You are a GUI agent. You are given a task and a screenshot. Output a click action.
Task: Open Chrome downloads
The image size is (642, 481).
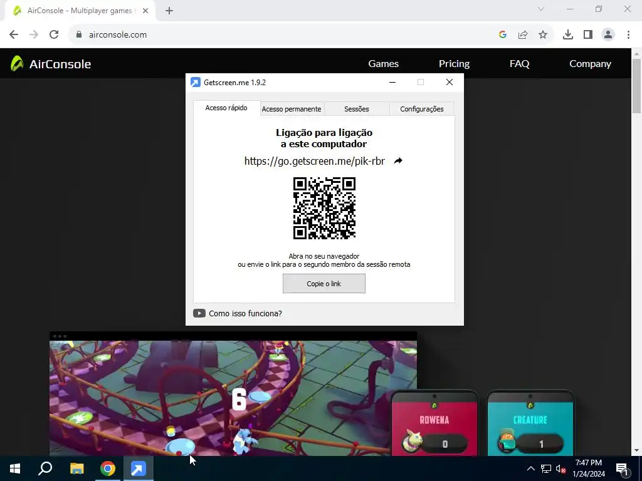point(568,34)
